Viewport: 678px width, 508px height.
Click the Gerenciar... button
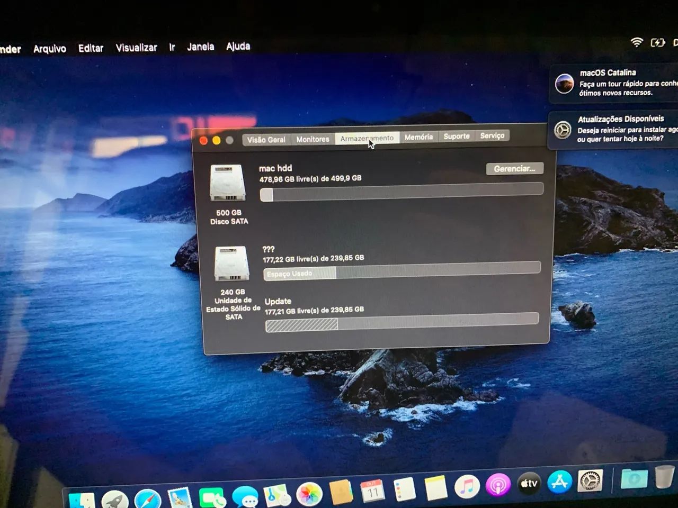514,169
